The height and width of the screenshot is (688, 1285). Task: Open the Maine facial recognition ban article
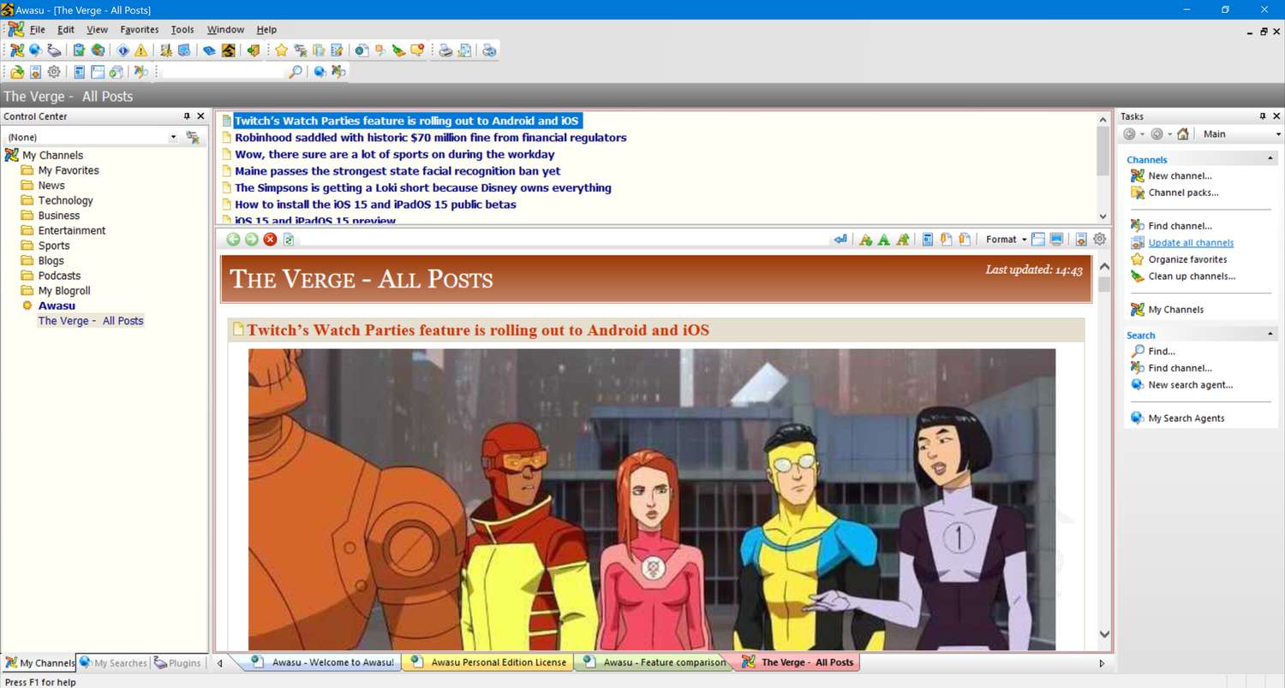click(397, 171)
